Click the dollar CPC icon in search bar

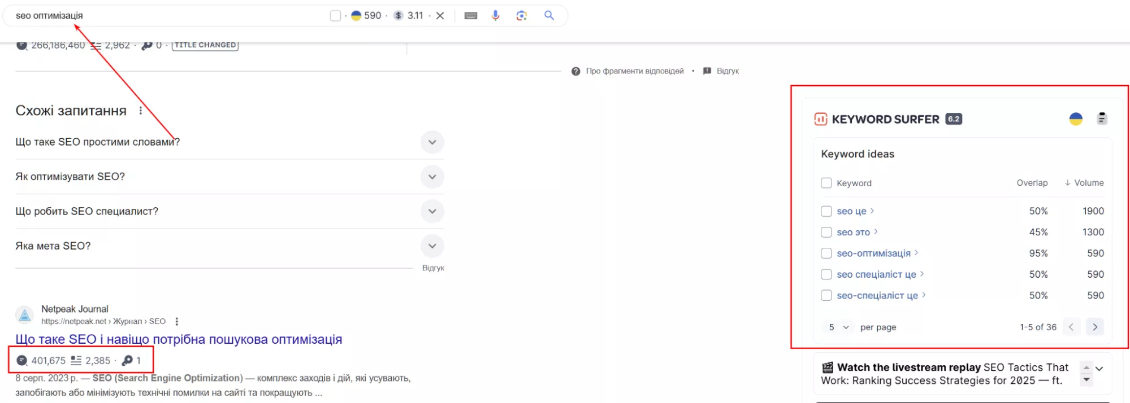tap(399, 16)
